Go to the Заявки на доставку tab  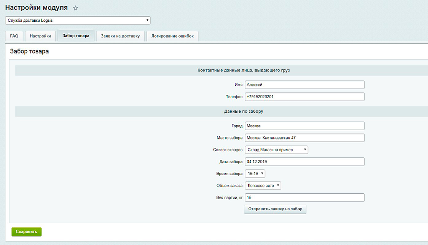click(x=120, y=36)
